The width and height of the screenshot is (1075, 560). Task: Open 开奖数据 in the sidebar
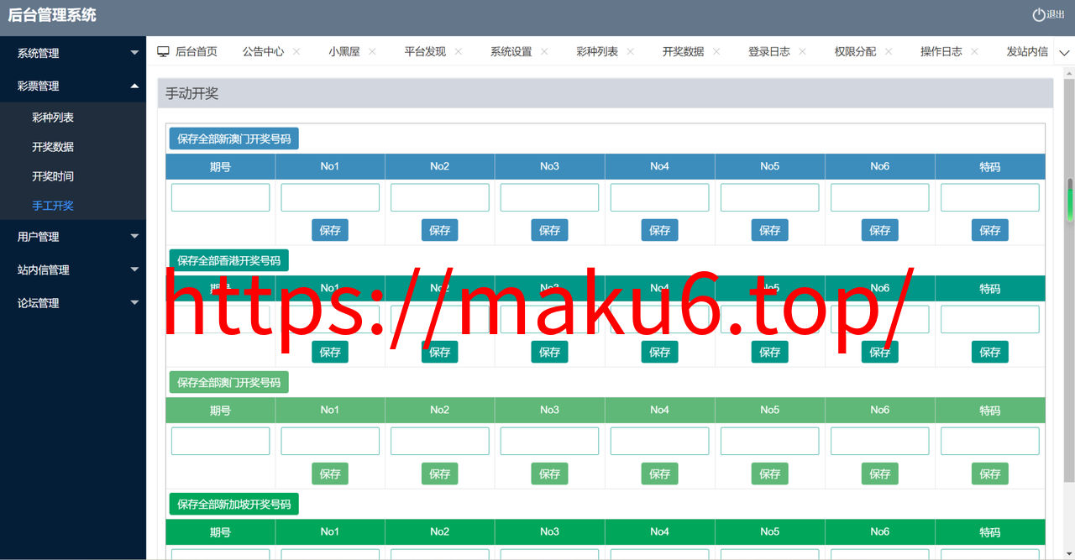point(53,147)
